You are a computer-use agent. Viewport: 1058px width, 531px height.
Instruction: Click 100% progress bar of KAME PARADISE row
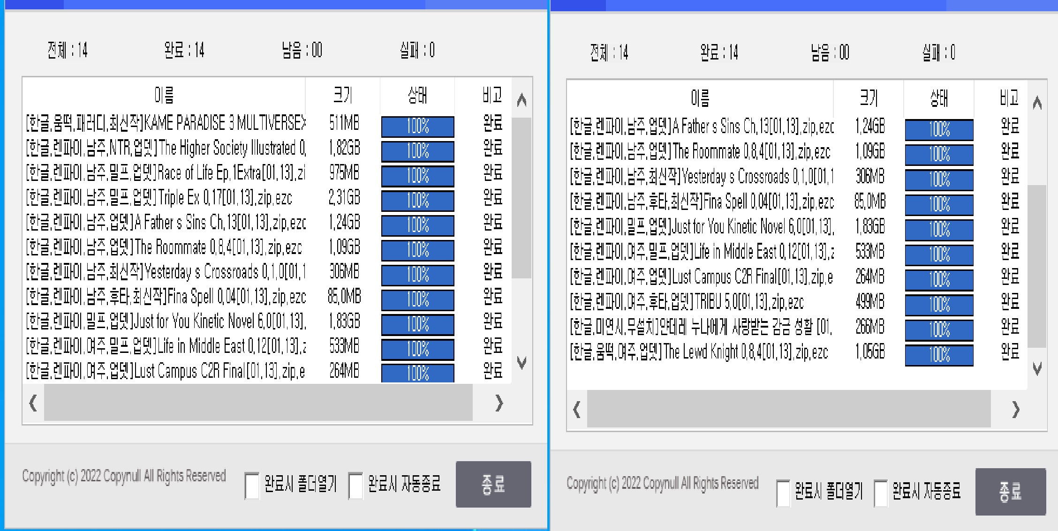[417, 126]
